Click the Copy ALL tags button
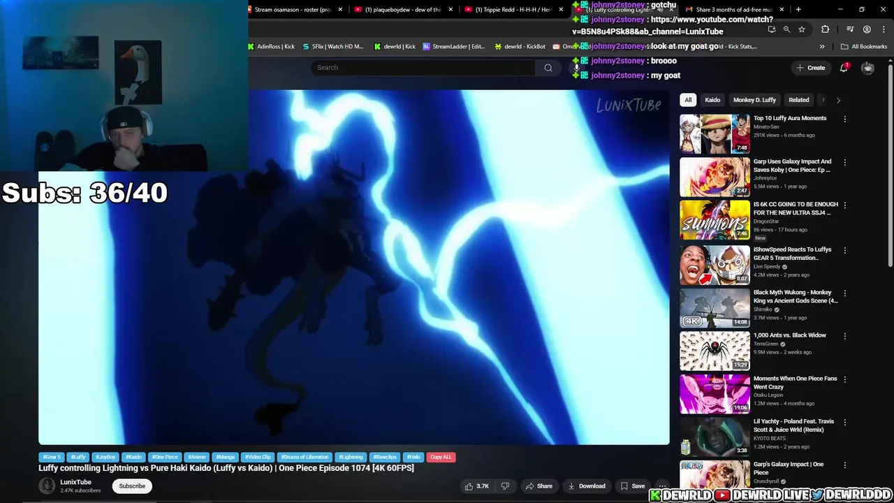This screenshot has height=503, width=894. tap(441, 457)
